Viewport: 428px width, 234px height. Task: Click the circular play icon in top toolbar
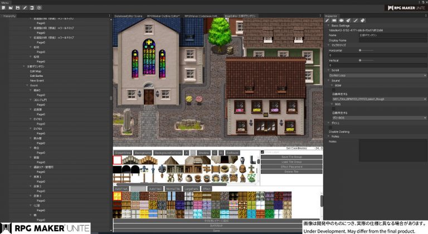(39, 8)
